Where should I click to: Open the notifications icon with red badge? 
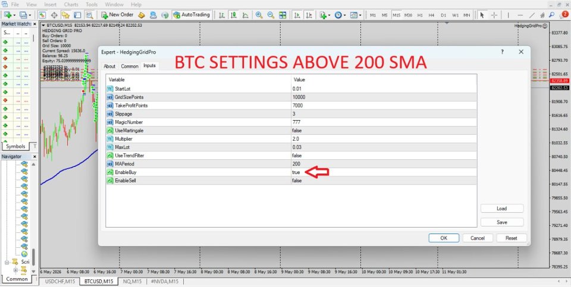tap(564, 14)
